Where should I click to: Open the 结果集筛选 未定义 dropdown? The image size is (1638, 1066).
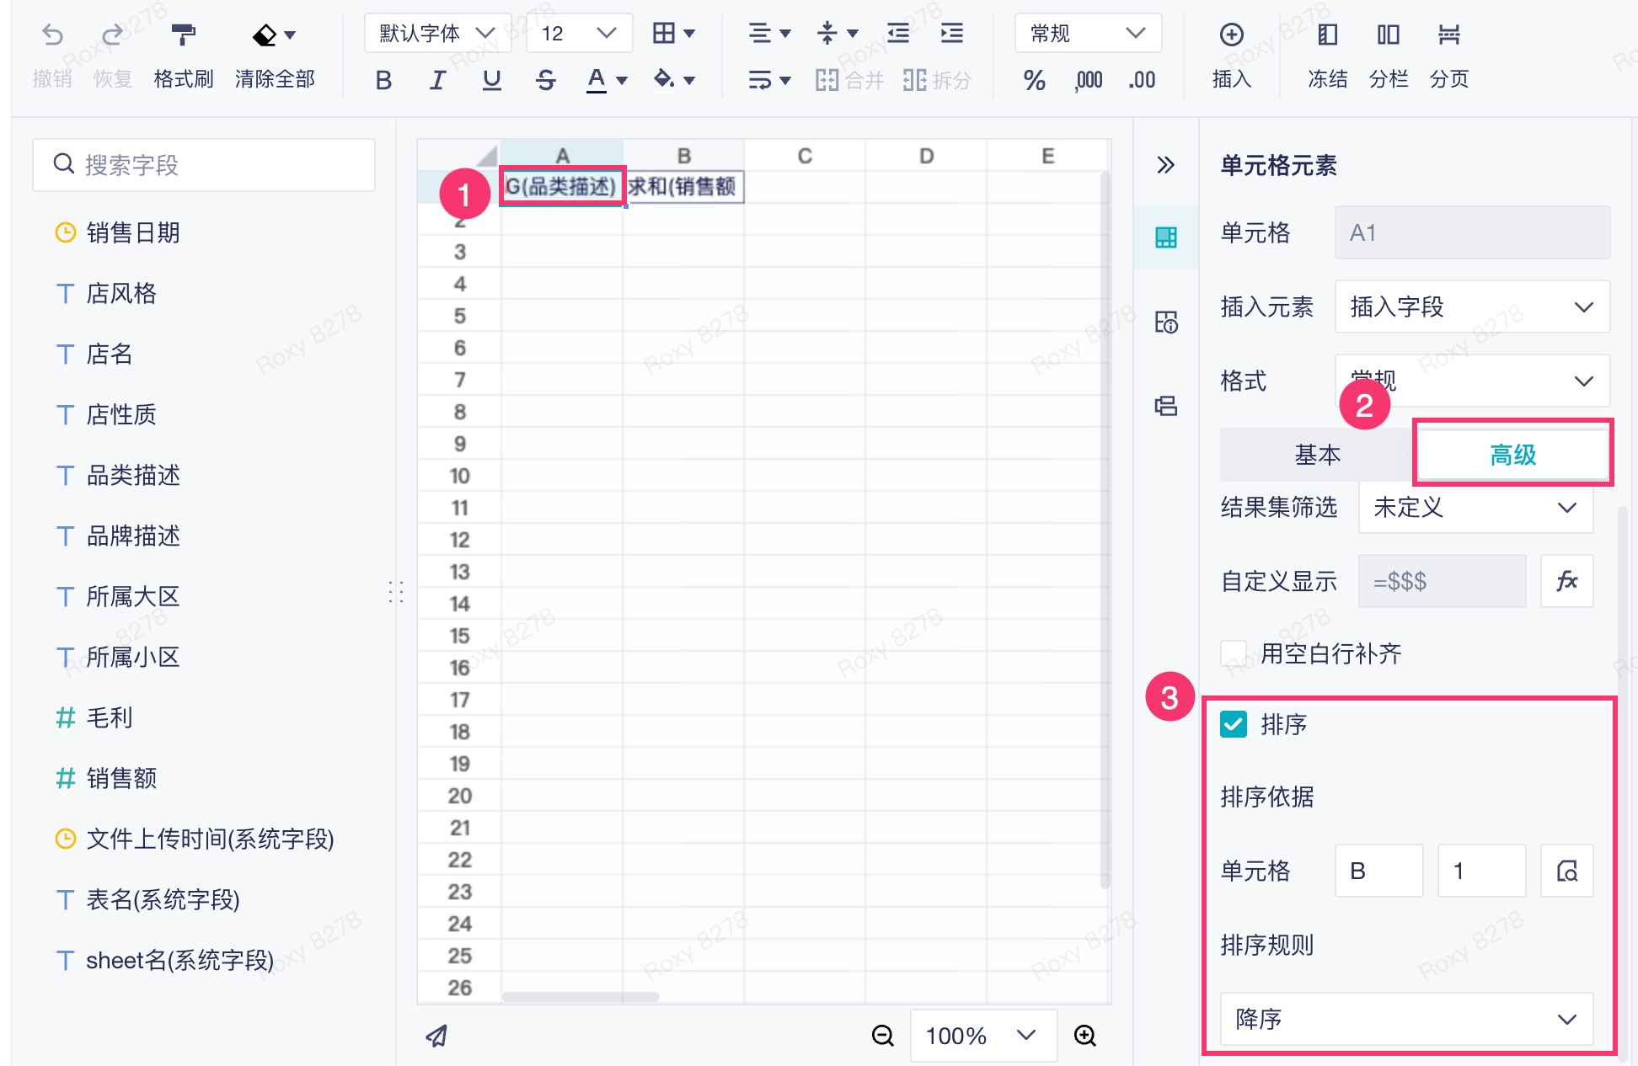point(1475,507)
